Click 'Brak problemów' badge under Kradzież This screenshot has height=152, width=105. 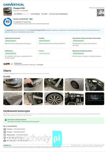click(x=45, y=54)
